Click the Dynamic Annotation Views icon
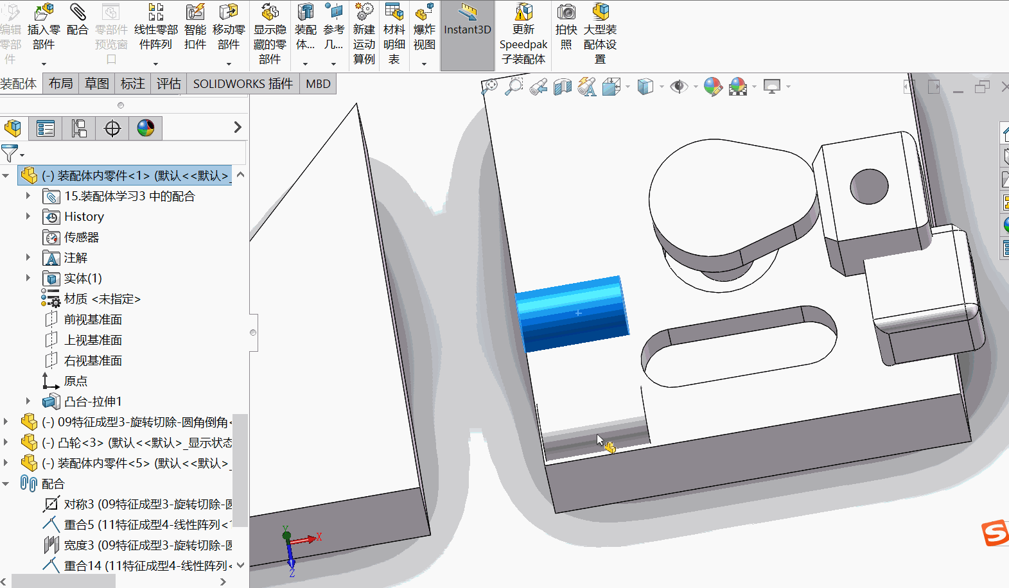 (x=587, y=86)
